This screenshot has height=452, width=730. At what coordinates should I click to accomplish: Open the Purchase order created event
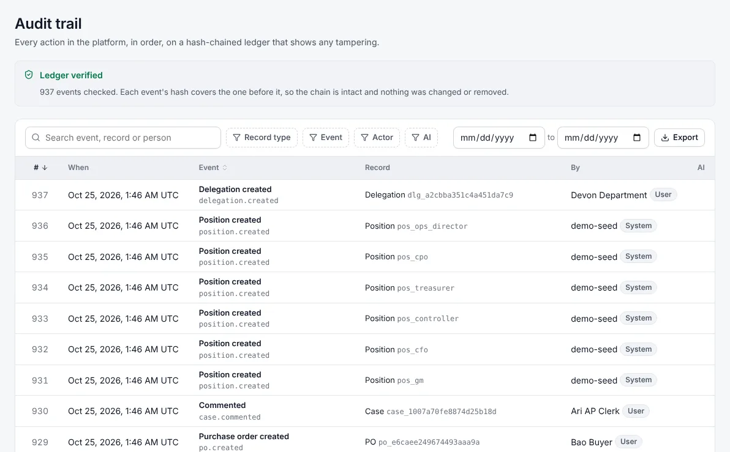[244, 437]
